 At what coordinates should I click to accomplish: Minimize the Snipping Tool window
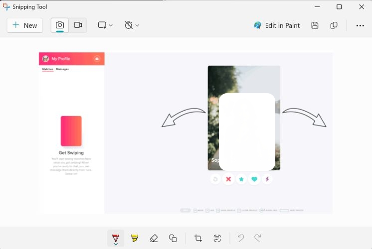(317, 7)
